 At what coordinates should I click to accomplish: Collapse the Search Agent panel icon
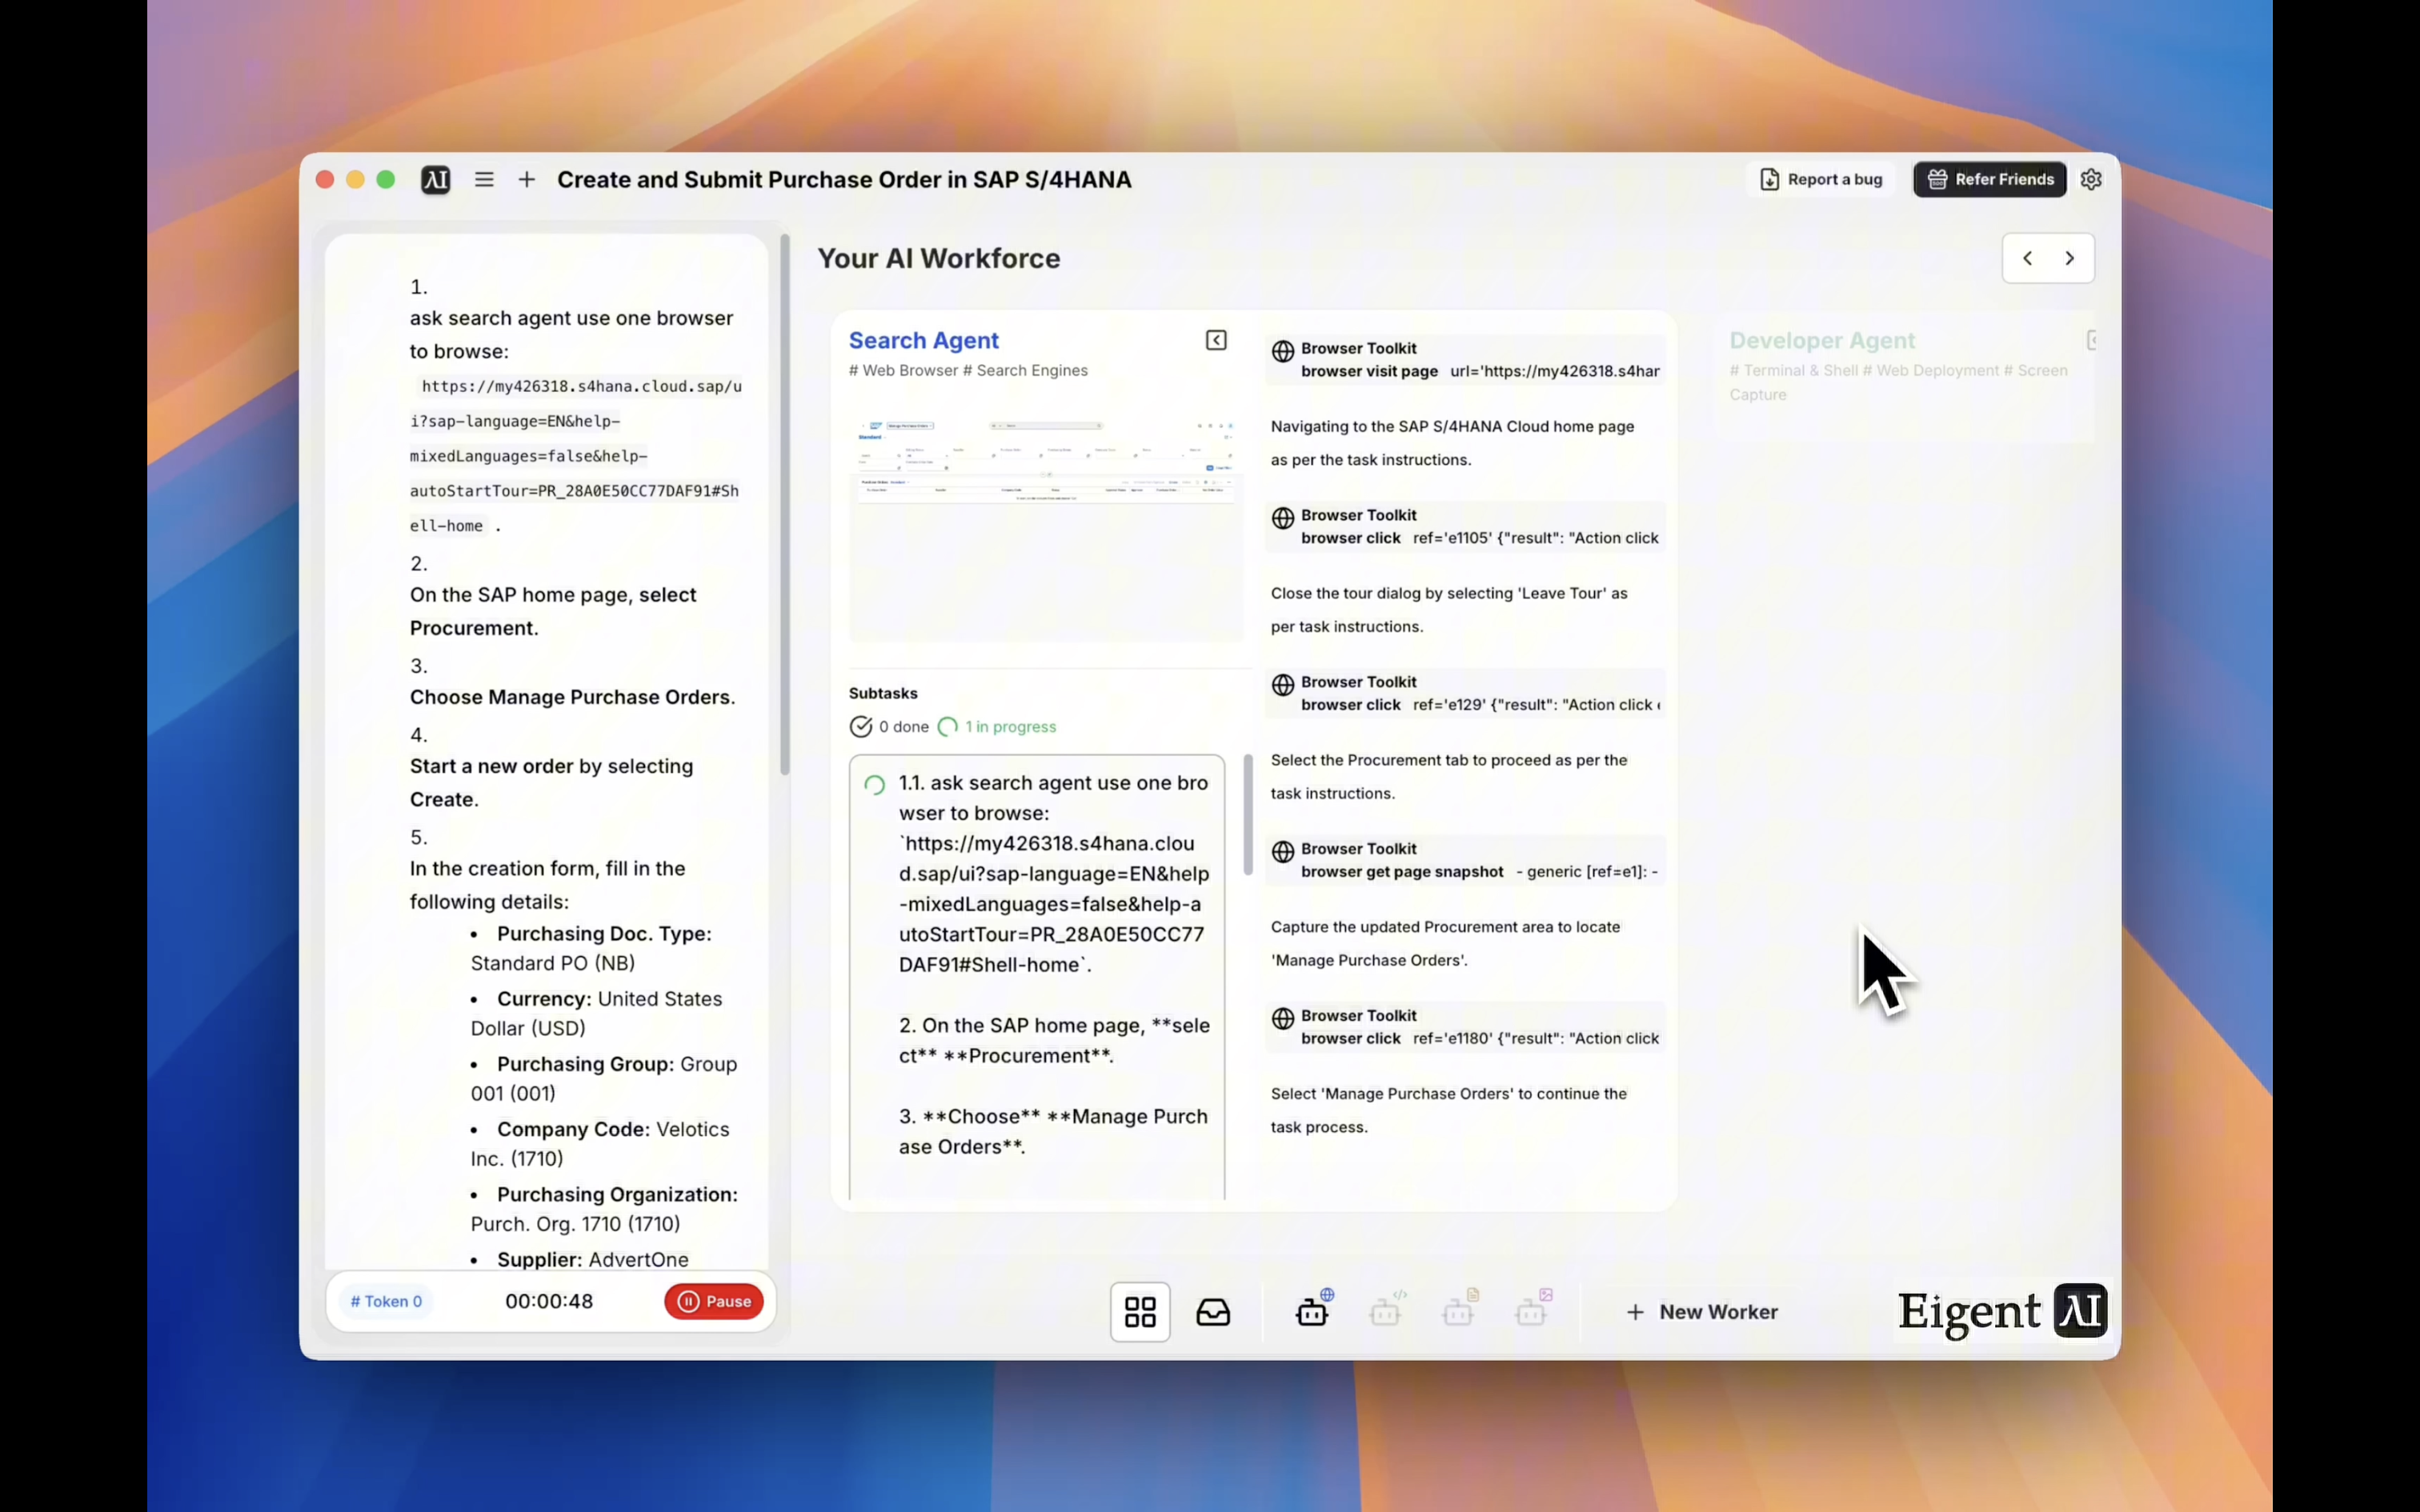pos(1216,341)
